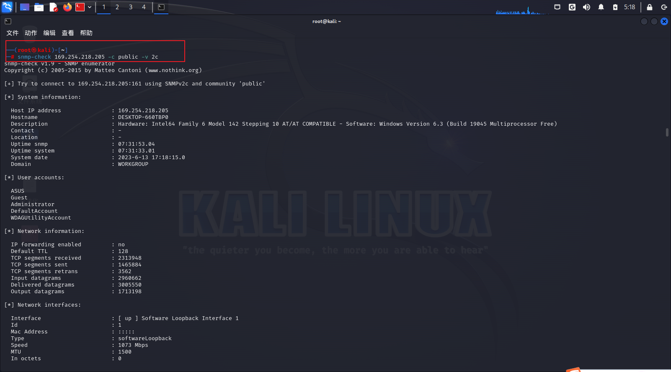Open the 查看 (View) menu
The height and width of the screenshot is (372, 671).
click(68, 33)
